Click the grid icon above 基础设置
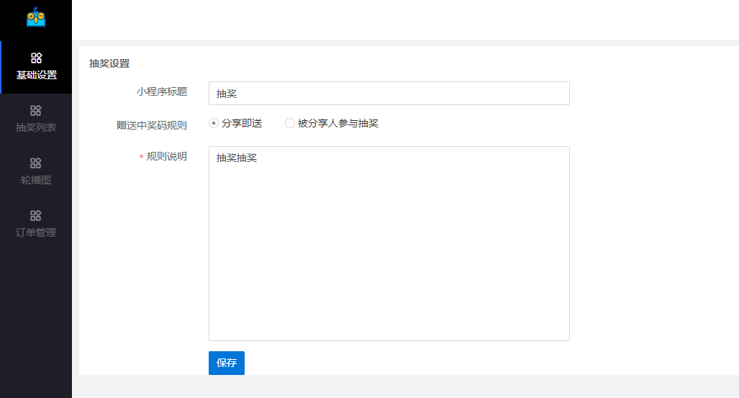This screenshot has height=398, width=739. click(x=36, y=58)
